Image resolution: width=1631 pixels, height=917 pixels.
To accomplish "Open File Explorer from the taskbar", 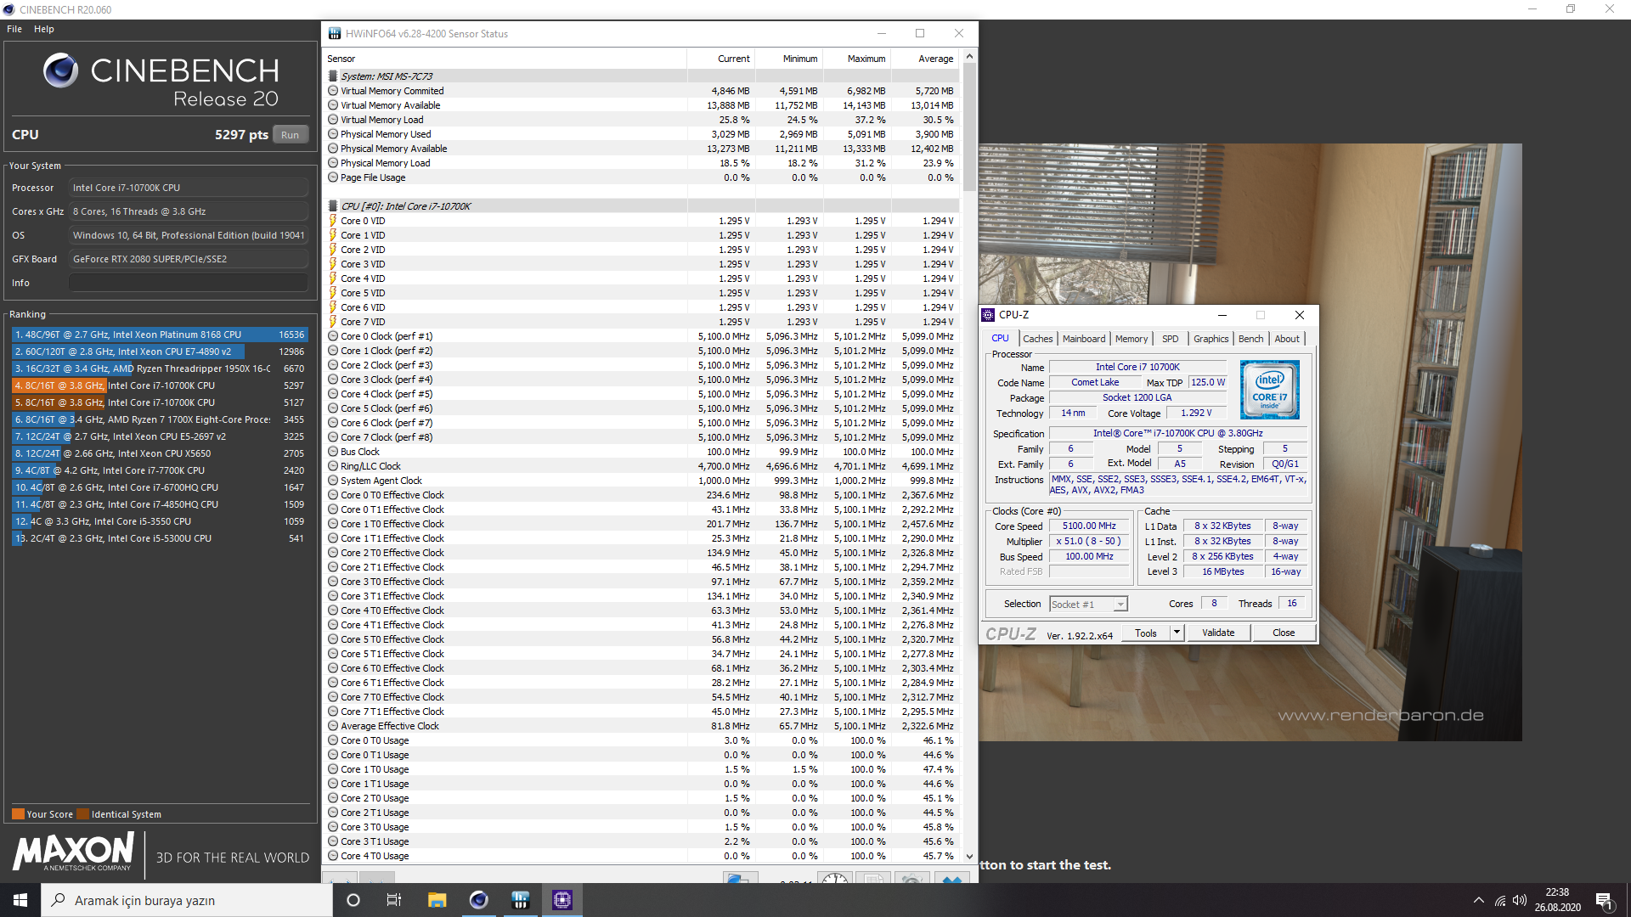I will point(437,900).
